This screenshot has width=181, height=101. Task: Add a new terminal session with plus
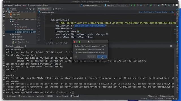pos(25,46)
